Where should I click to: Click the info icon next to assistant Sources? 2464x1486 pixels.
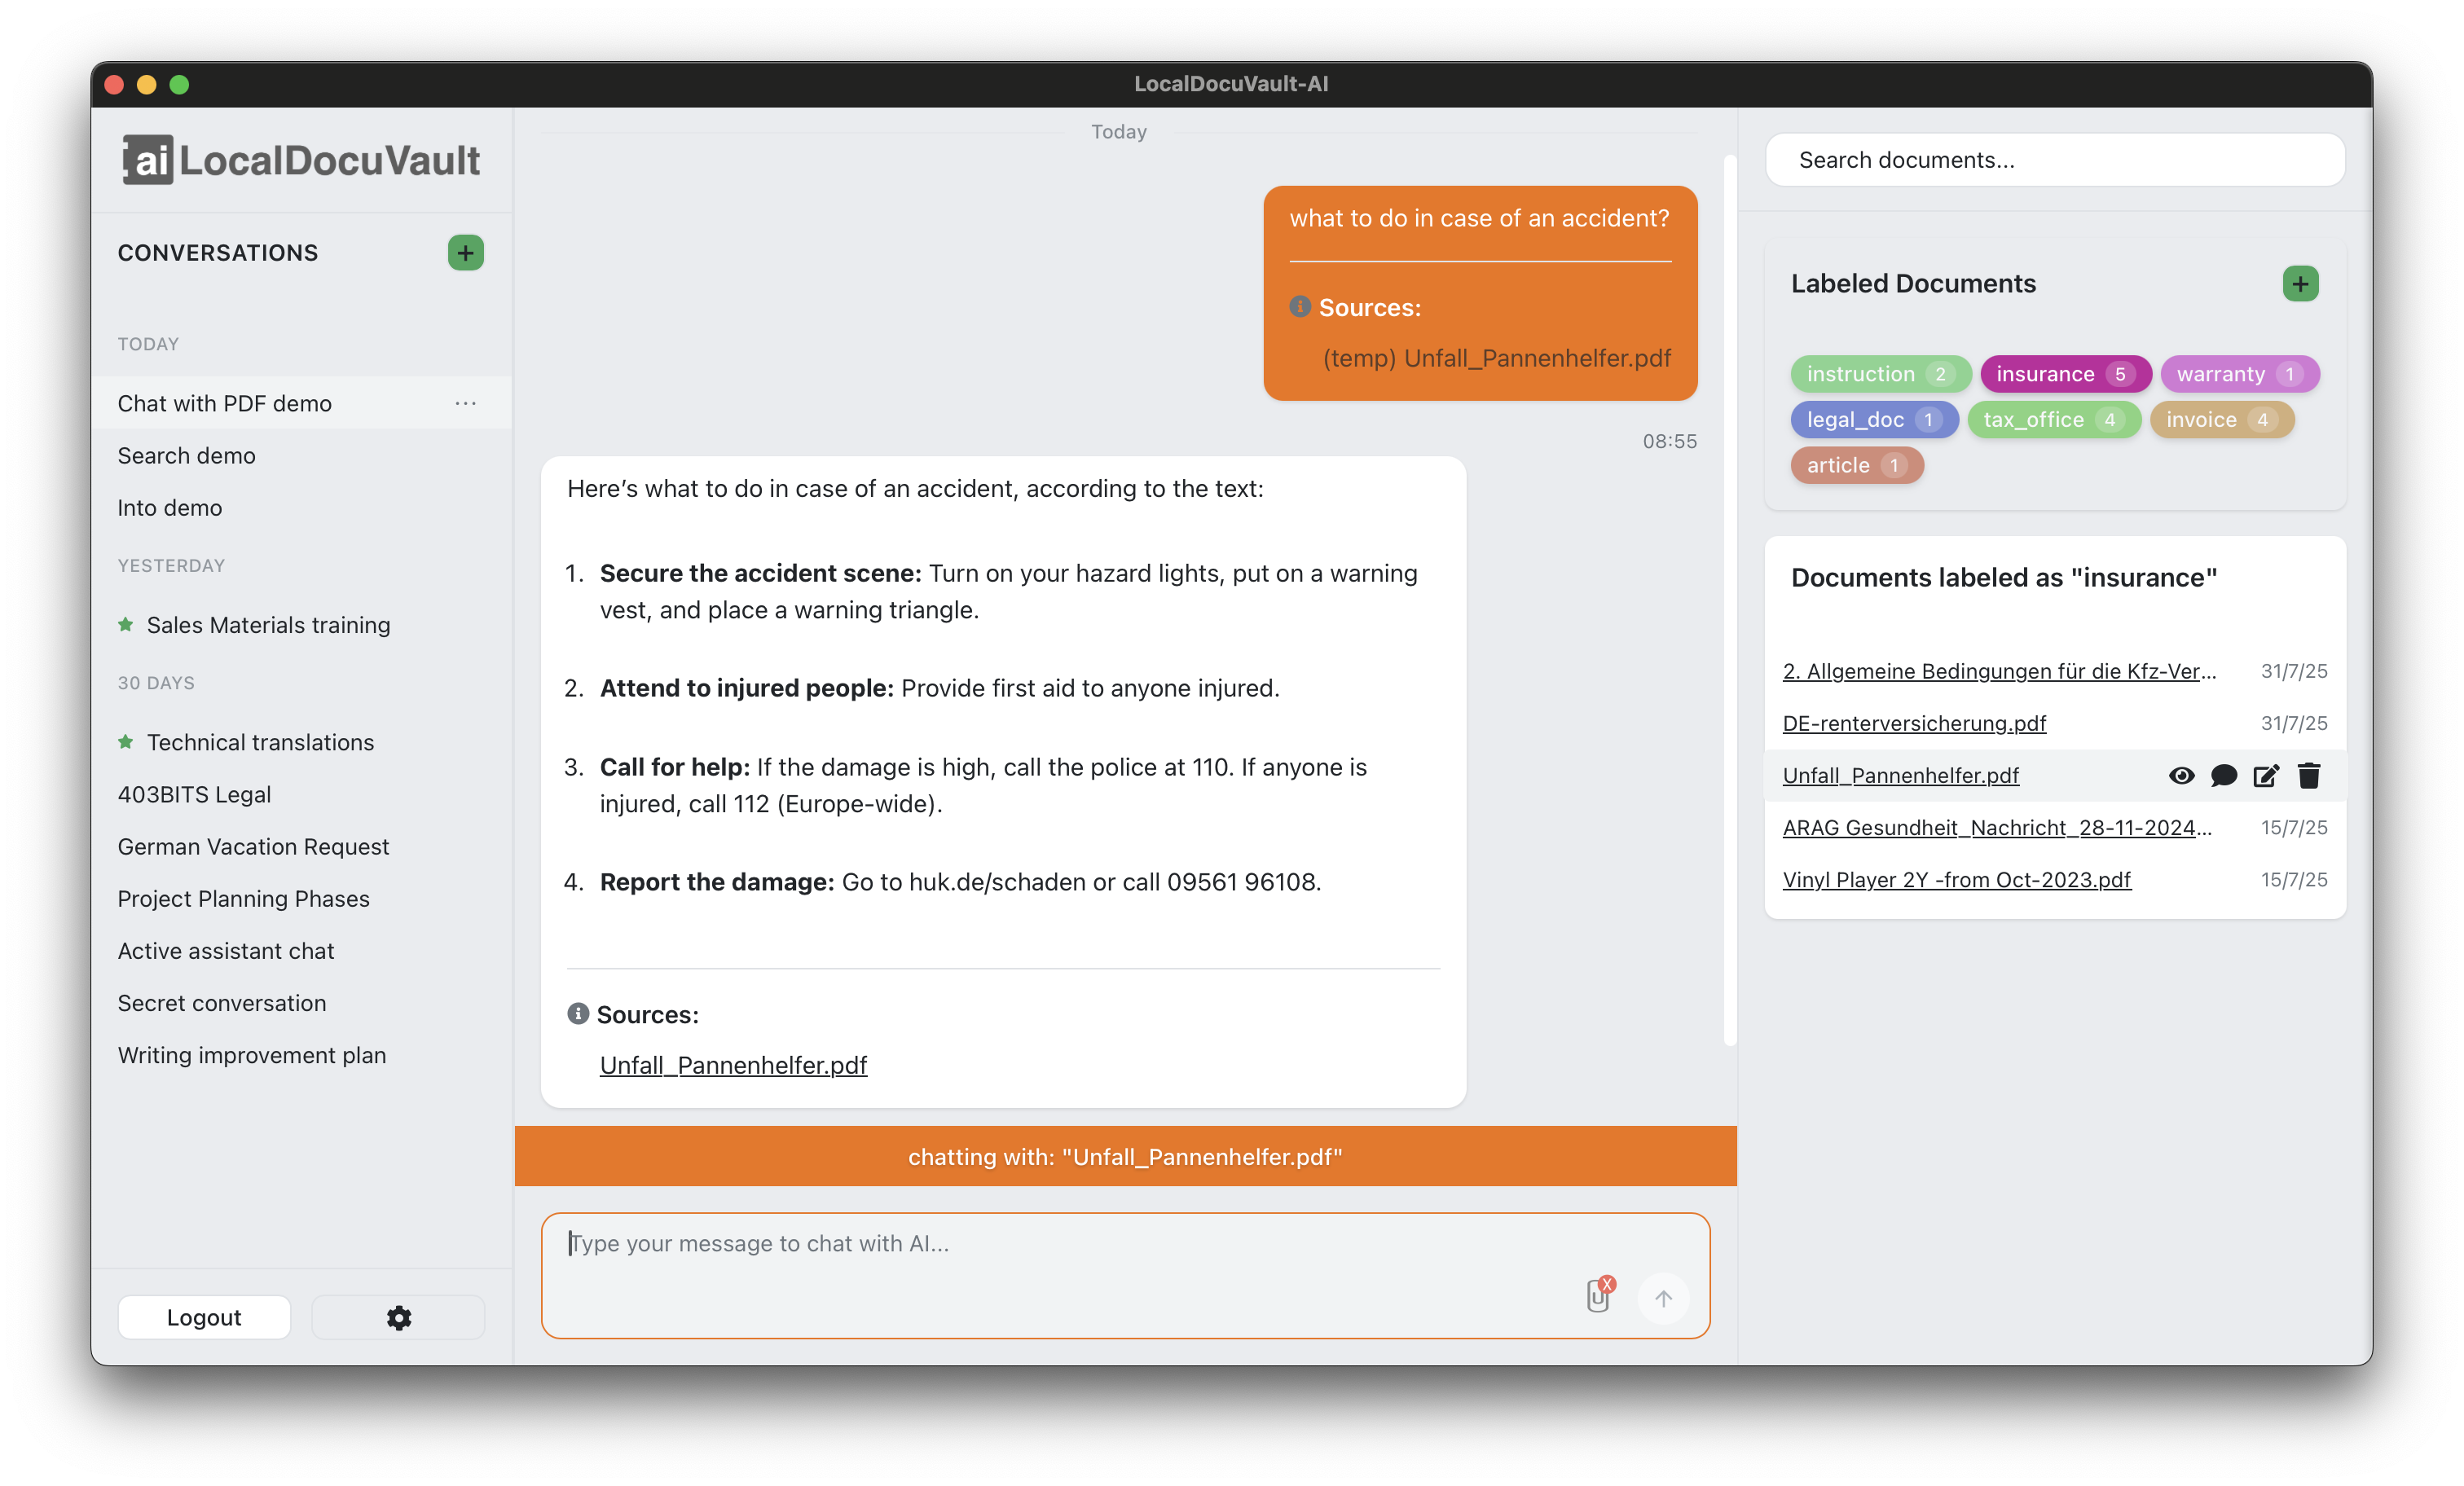tap(578, 1013)
